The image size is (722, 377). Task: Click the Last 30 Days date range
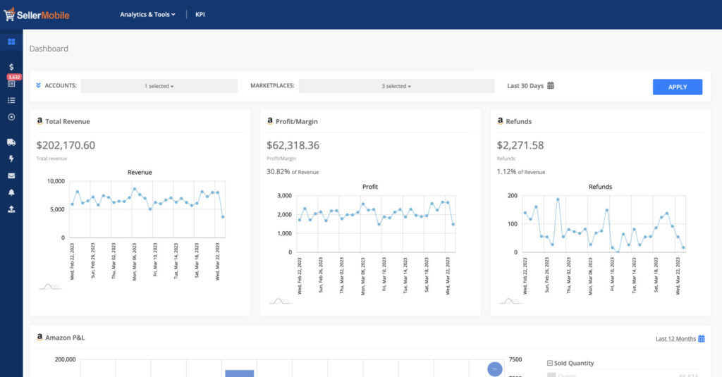point(525,86)
